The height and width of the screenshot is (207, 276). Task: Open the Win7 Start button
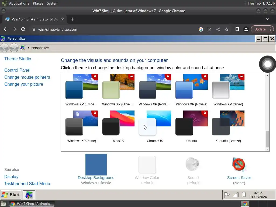11,195
